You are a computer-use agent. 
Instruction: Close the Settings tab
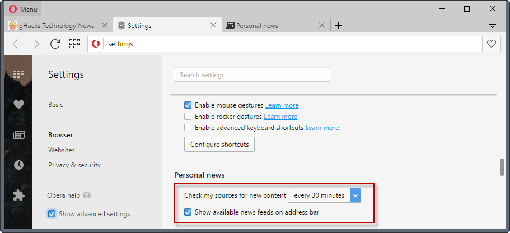tap(213, 25)
